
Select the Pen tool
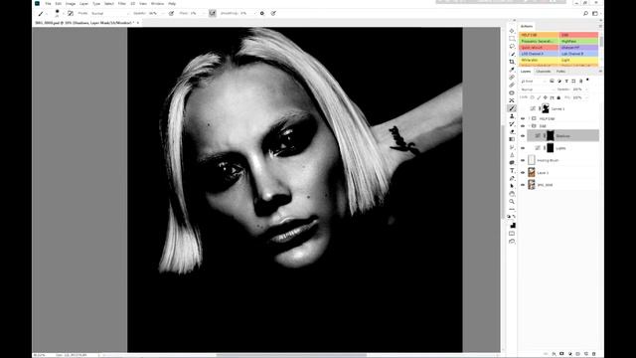point(512,178)
